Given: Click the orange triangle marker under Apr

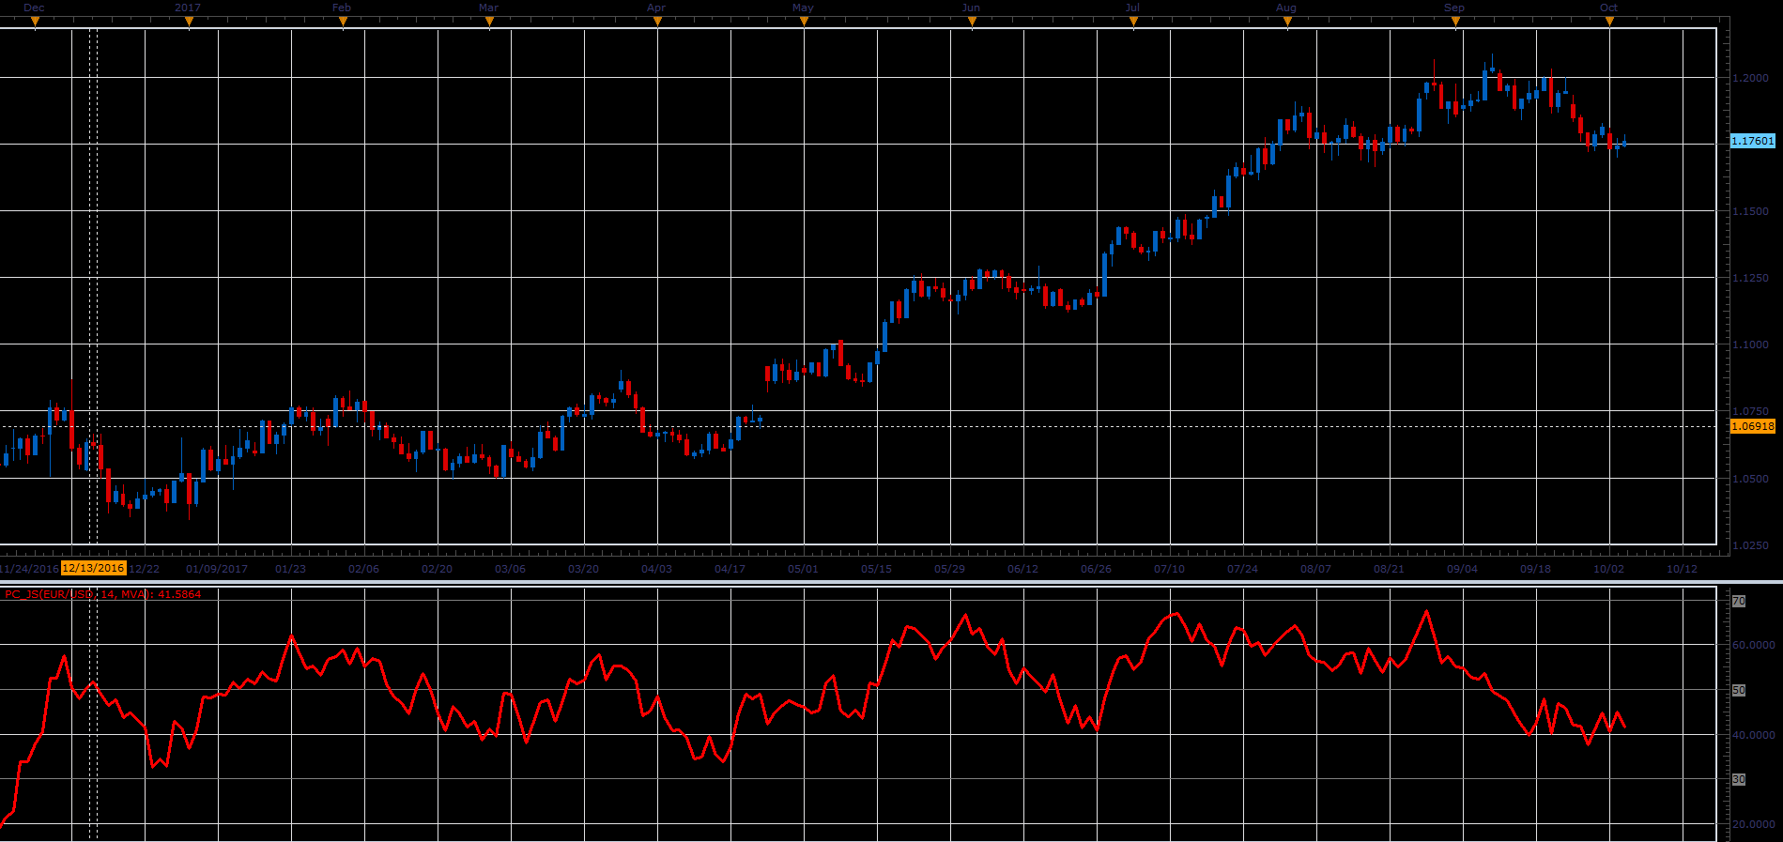Looking at the screenshot, I should 657,22.
